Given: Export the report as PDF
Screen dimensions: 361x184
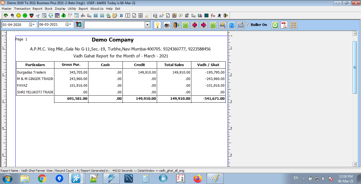Looking at the screenshot, I should (284, 25).
